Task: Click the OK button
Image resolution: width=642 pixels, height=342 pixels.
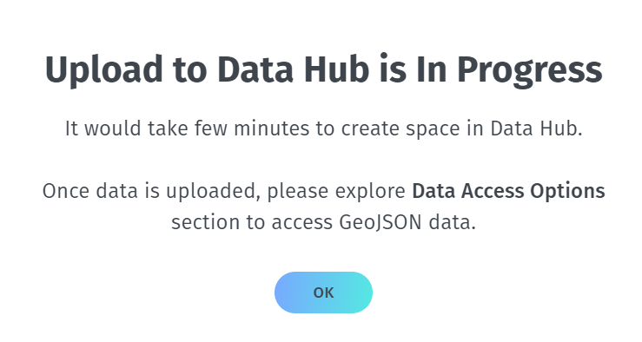Action: pos(323,293)
